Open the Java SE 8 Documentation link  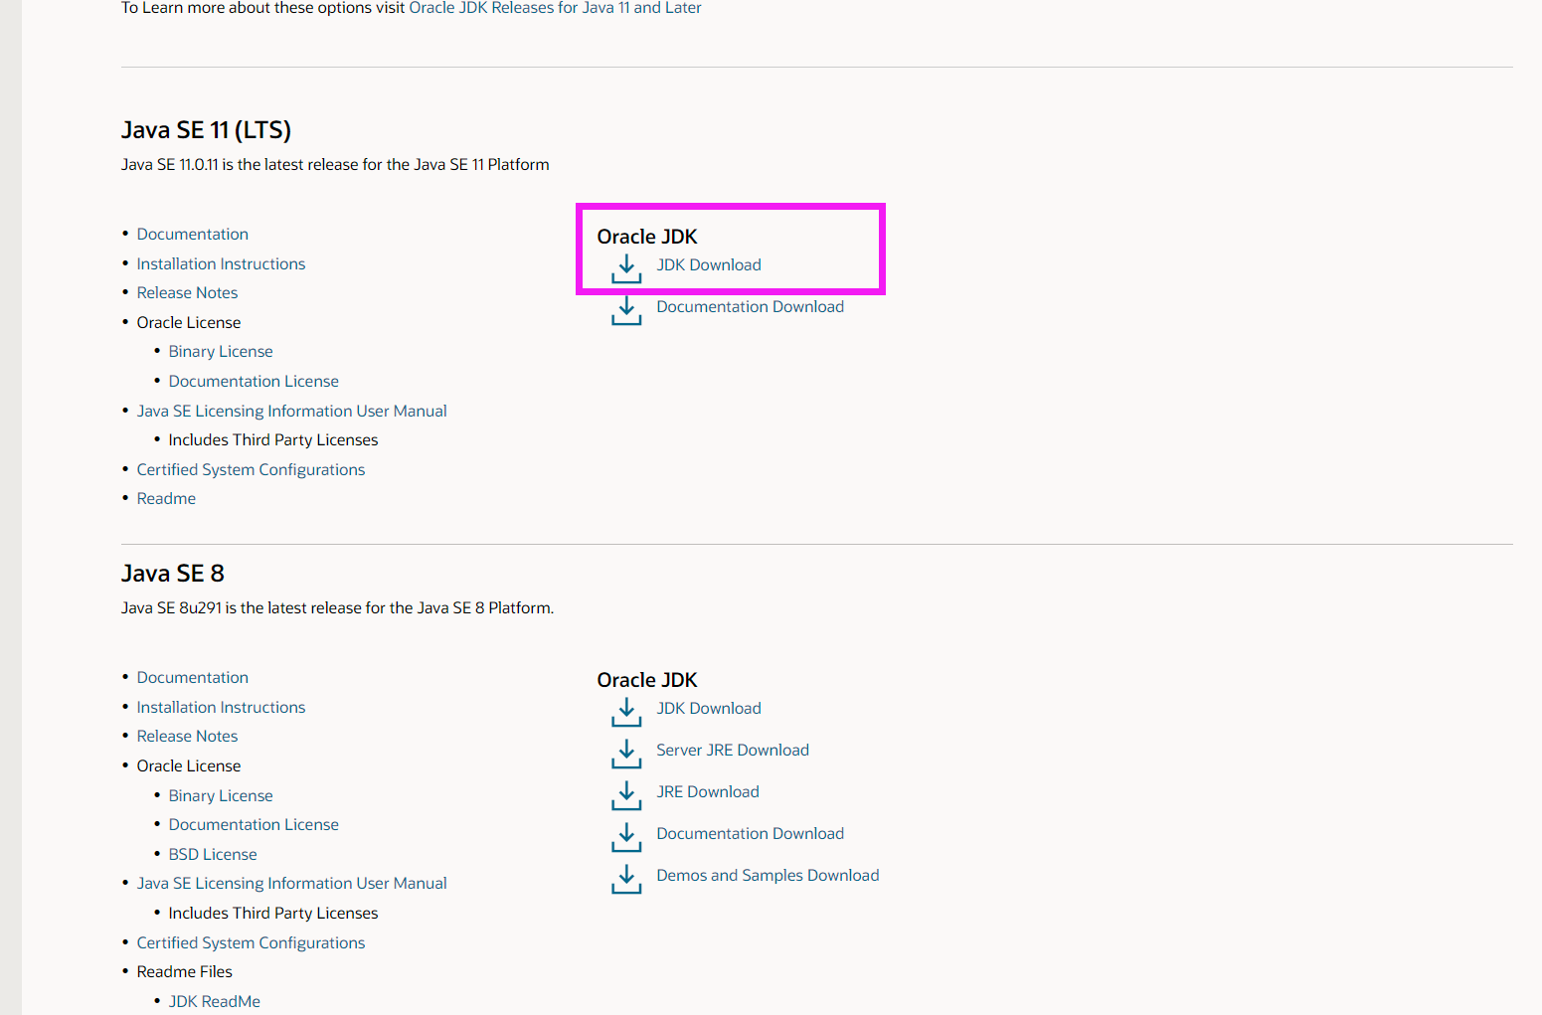(193, 677)
